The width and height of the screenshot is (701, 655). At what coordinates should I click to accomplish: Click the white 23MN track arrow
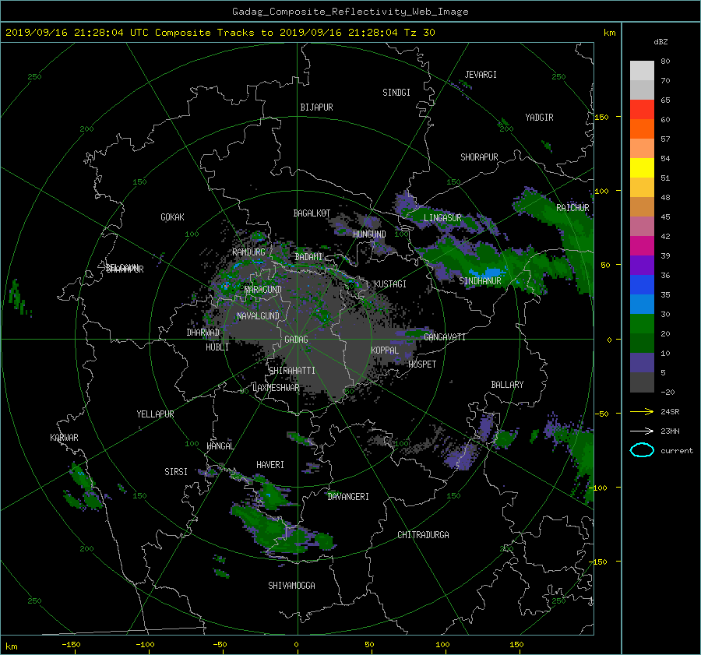click(642, 431)
